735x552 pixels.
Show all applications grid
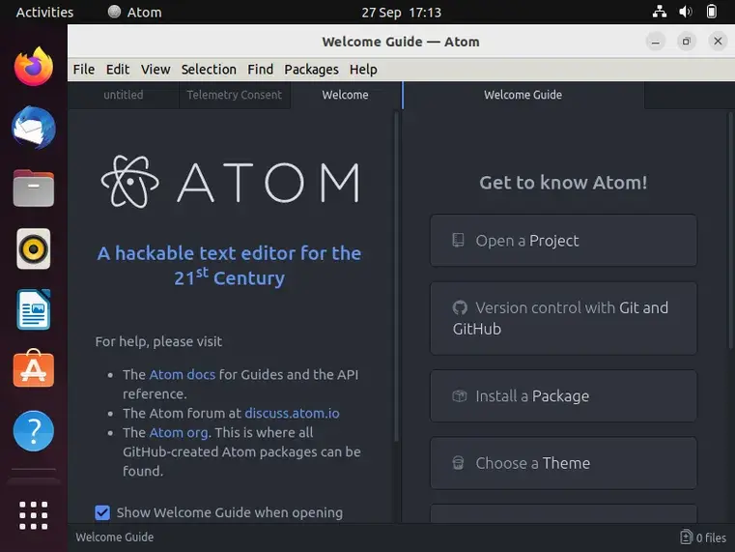(33, 515)
